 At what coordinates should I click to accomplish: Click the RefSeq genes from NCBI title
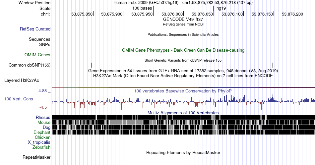coord(183,25)
